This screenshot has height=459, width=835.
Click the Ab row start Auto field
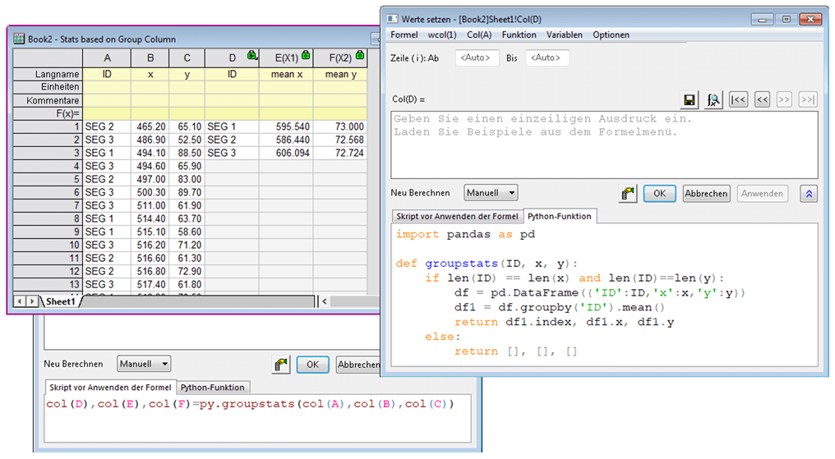point(477,57)
